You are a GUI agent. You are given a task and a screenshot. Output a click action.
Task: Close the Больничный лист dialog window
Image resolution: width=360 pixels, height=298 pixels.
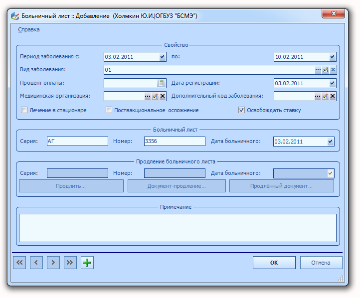pos(334,13)
